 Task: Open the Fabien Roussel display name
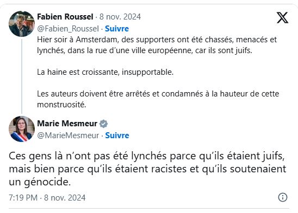(x=65, y=17)
